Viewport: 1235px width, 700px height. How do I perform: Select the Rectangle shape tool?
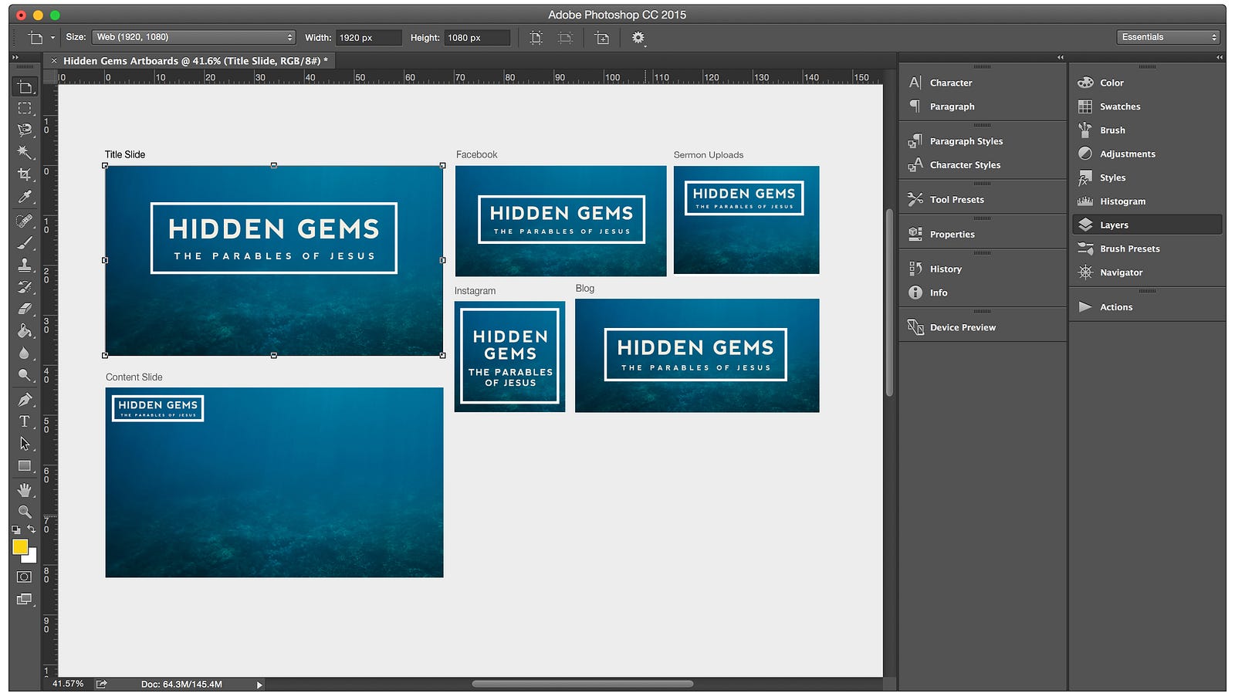[x=25, y=466]
